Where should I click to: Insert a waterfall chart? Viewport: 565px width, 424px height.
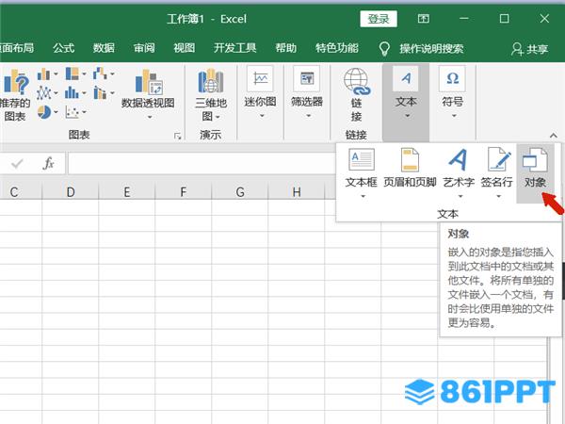(100, 73)
